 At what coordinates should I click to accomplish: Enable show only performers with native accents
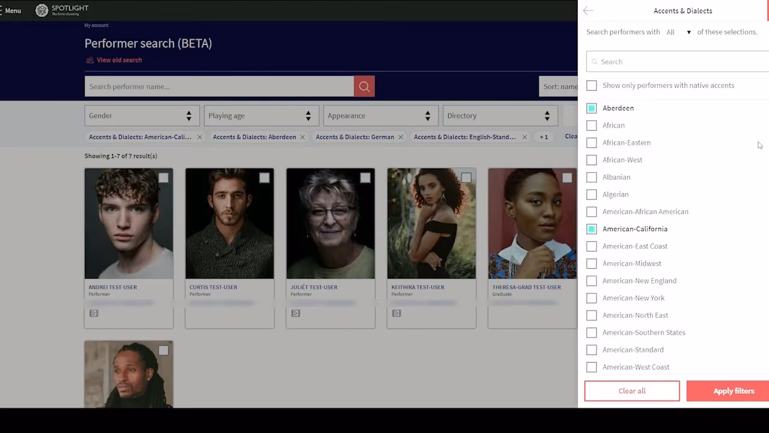[x=592, y=85]
